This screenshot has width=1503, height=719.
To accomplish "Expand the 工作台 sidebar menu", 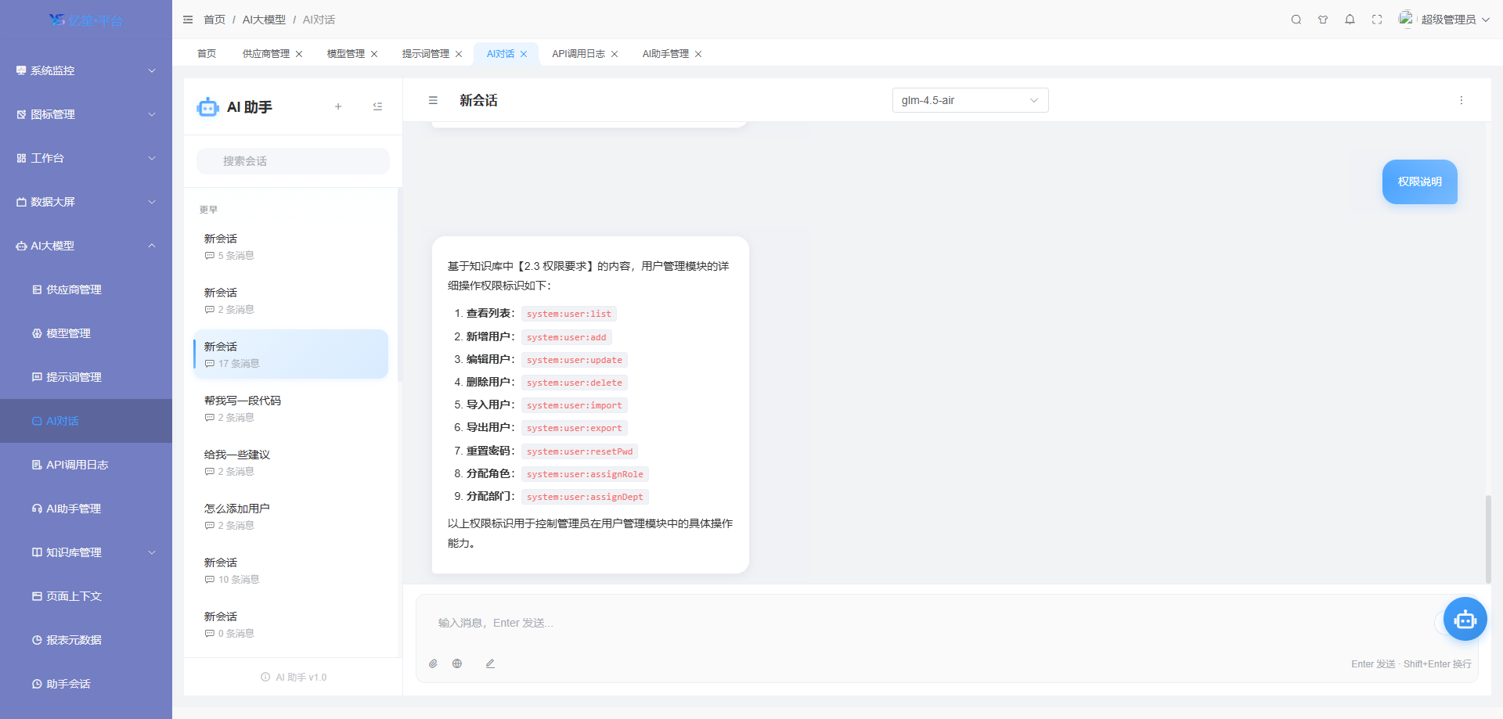I will pos(86,158).
